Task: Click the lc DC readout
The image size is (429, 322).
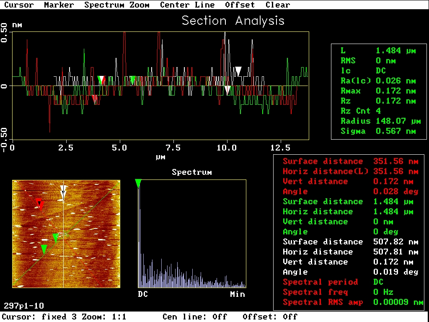Action: [363, 70]
